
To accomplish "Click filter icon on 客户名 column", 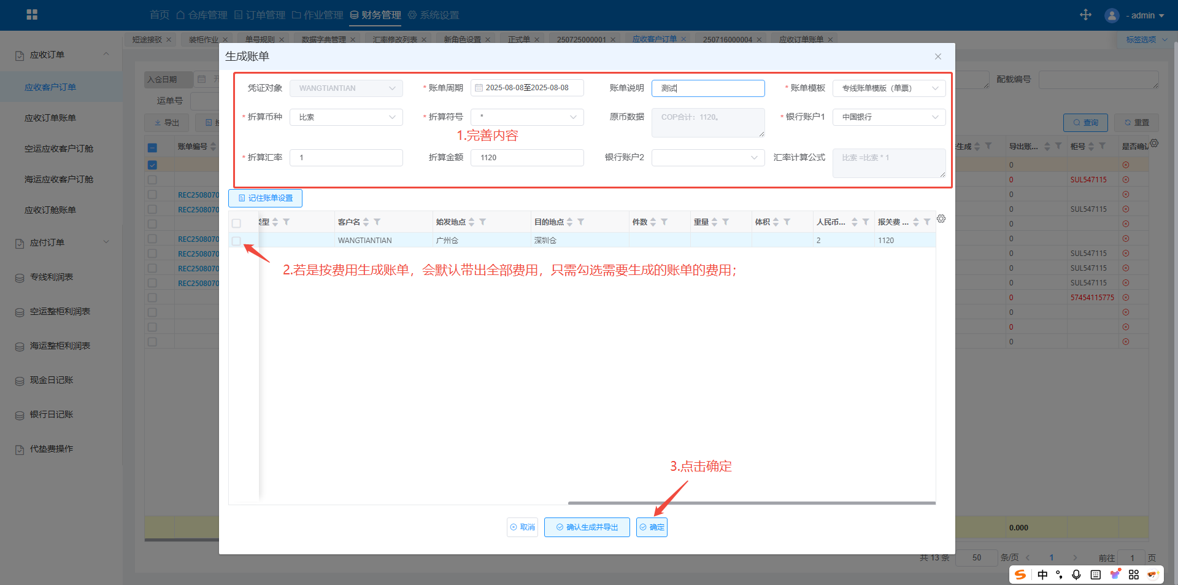I will click(x=377, y=222).
